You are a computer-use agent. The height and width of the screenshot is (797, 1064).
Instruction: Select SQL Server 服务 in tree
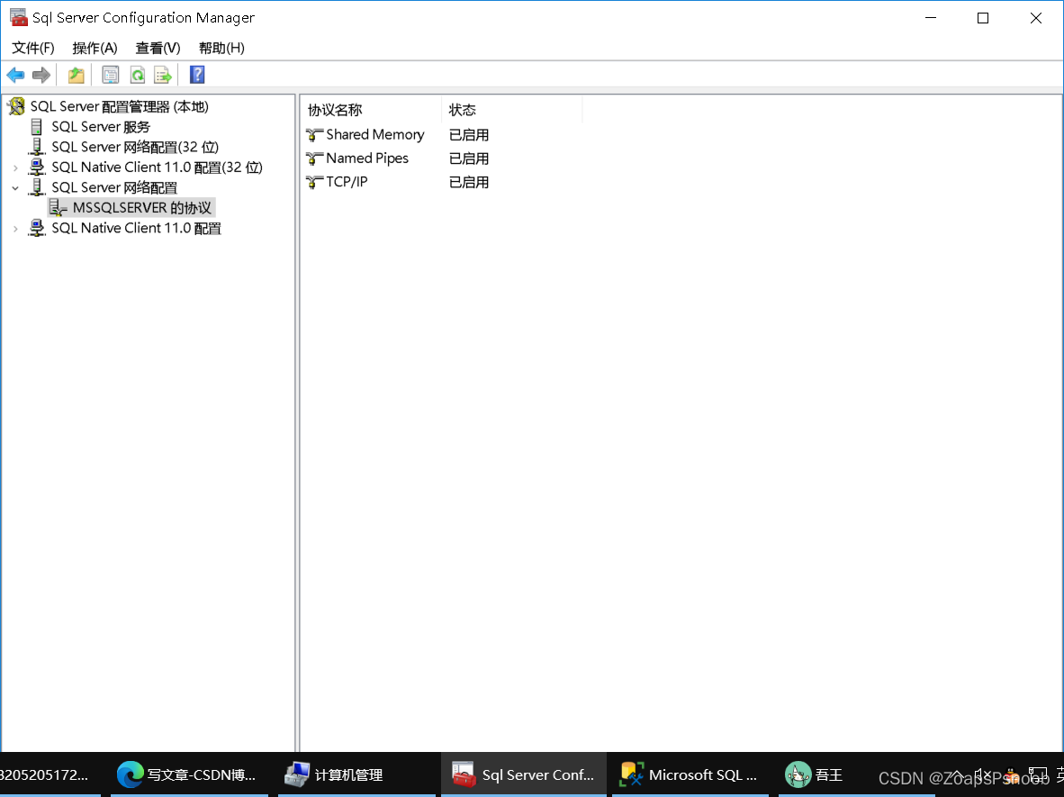tap(101, 127)
